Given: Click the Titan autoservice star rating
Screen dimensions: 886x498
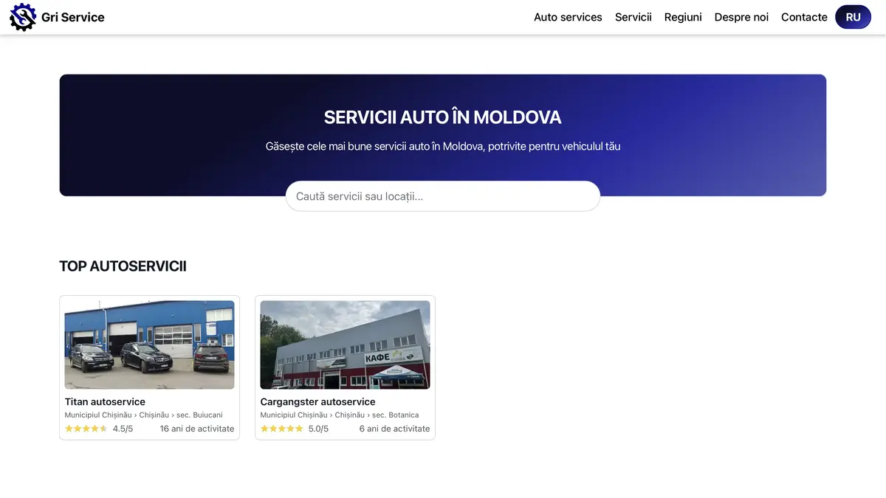Looking at the screenshot, I should click(86, 429).
